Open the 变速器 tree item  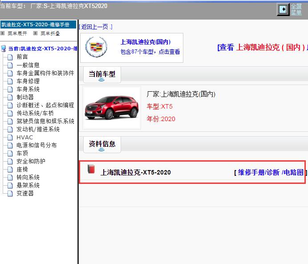[x=25, y=193]
